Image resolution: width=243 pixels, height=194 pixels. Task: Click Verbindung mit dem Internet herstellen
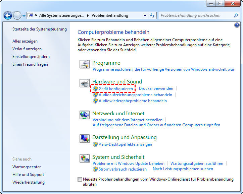(x=128, y=120)
